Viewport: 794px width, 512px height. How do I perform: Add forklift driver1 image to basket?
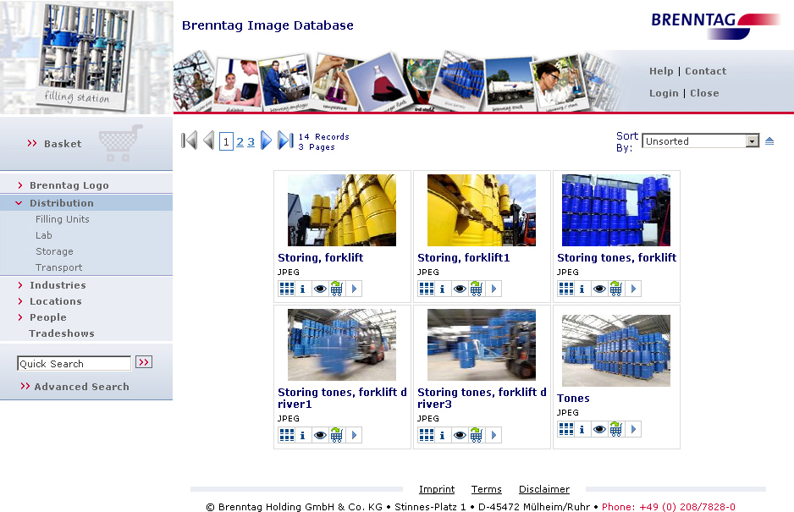point(337,435)
